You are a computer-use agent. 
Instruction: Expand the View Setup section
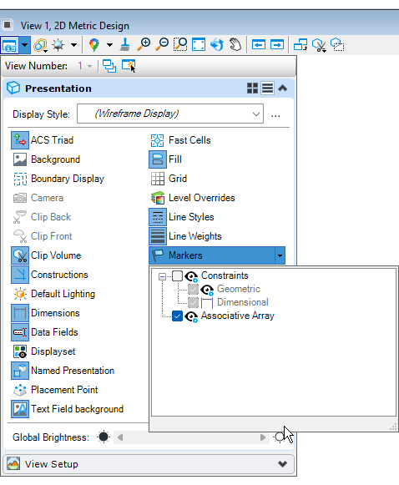282,464
